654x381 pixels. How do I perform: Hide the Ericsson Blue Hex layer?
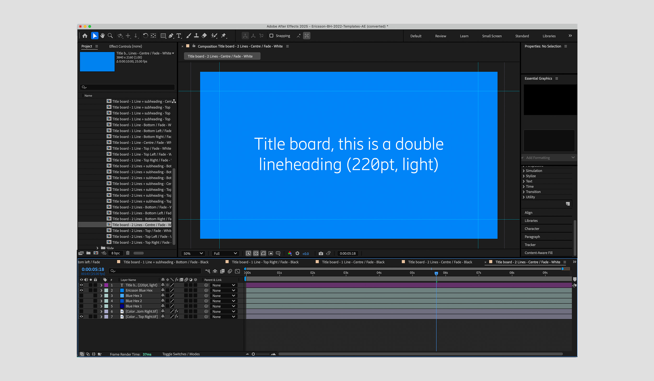(x=82, y=291)
